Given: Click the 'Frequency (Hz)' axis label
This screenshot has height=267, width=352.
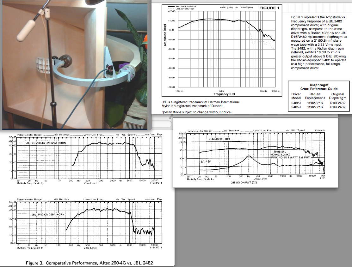Looking at the screenshot, I should pyautogui.click(x=224, y=94).
